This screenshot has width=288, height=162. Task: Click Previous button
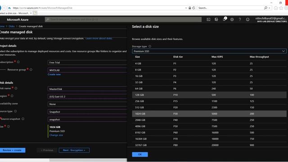(47, 150)
